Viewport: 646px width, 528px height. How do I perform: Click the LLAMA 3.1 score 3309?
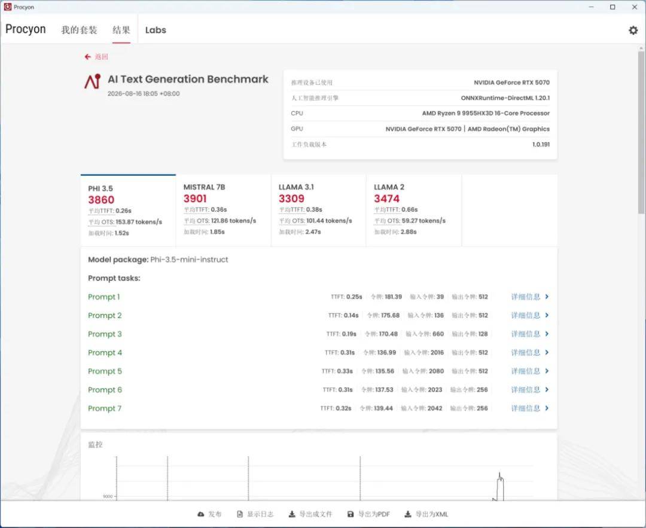291,199
